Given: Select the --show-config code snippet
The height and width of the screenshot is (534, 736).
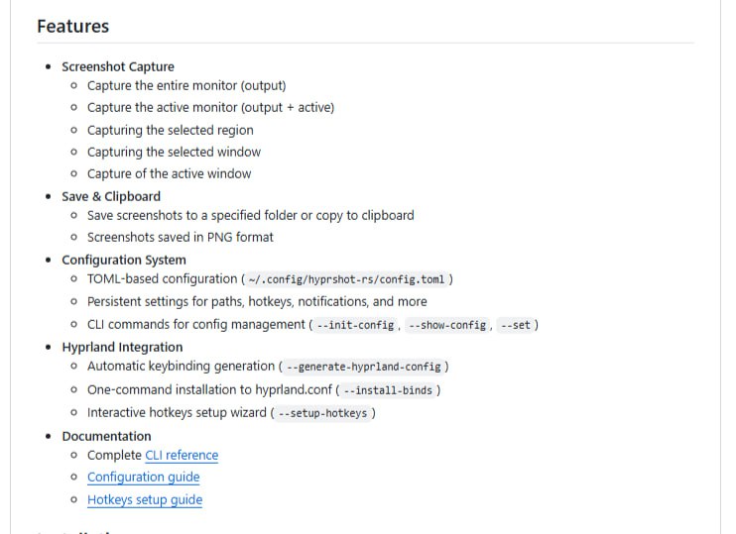Looking at the screenshot, I should coord(446,325).
